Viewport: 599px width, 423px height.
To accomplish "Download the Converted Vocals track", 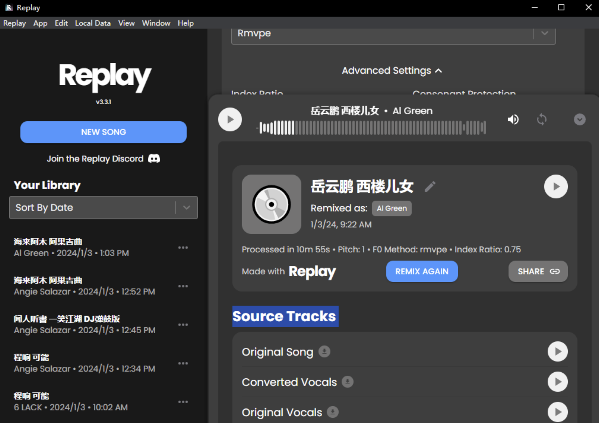I will (348, 382).
